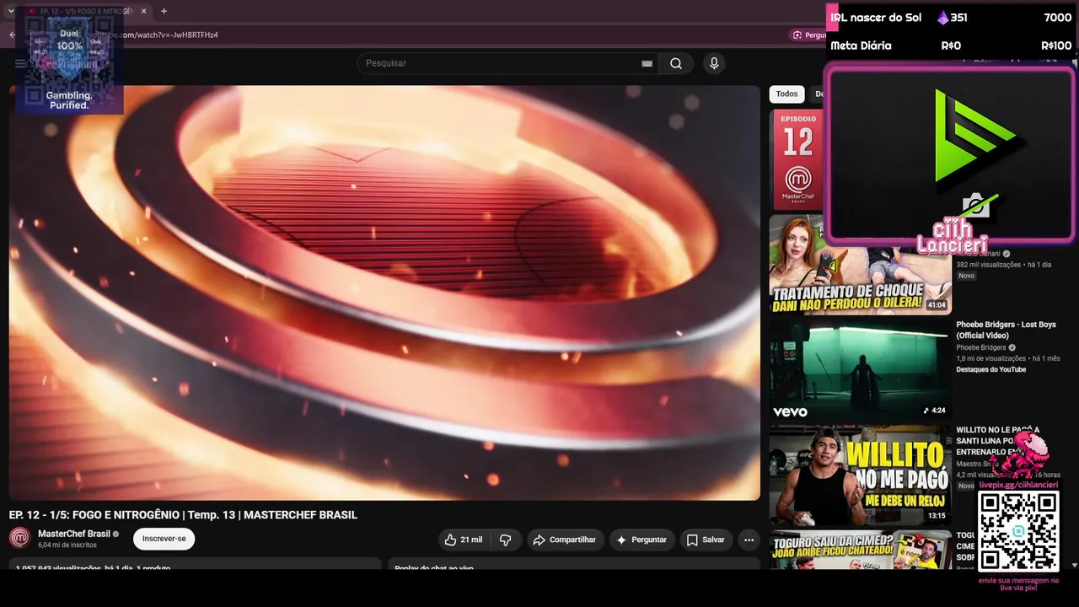This screenshot has height=607, width=1079.
Task: Click the scrollbar down arrow at right edge
Action: (1074, 565)
